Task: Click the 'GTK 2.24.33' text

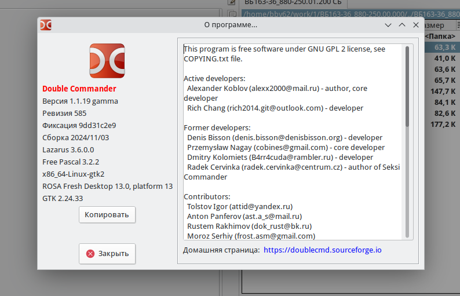Action: tap(63, 199)
